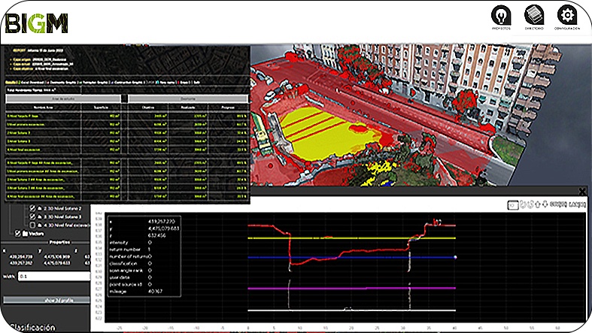Open the Directorio stacked-pages icon
The width and height of the screenshot is (592, 333).
pos(533,16)
